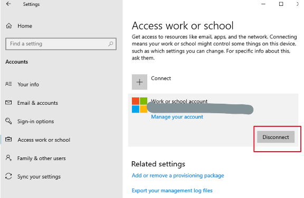
Task: Click the Email & accounts envelope icon
Action: [x=8, y=103]
